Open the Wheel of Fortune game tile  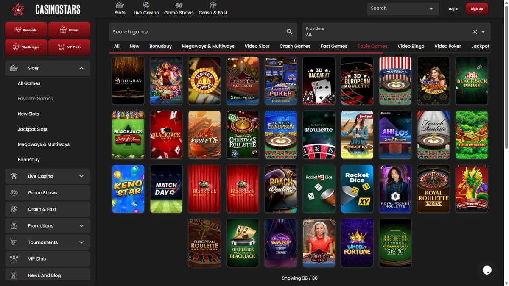point(357,243)
